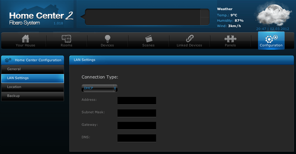Click the Temp. 9°C reading
296x154 pixels.
227,15
